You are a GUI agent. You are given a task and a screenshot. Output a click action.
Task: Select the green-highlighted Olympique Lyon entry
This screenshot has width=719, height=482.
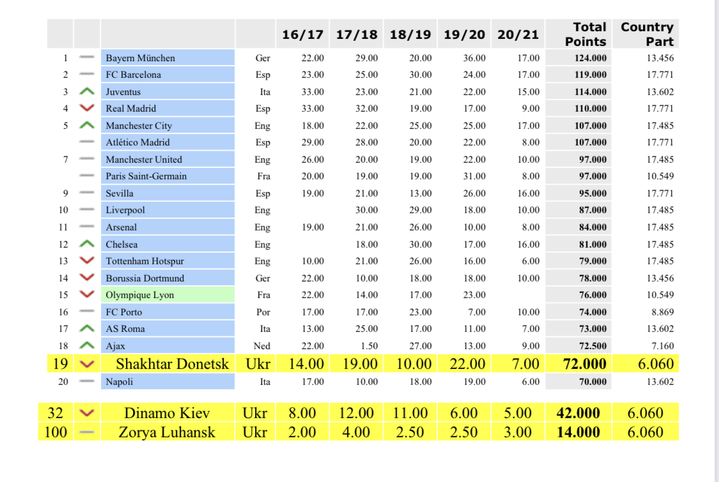[139, 295]
